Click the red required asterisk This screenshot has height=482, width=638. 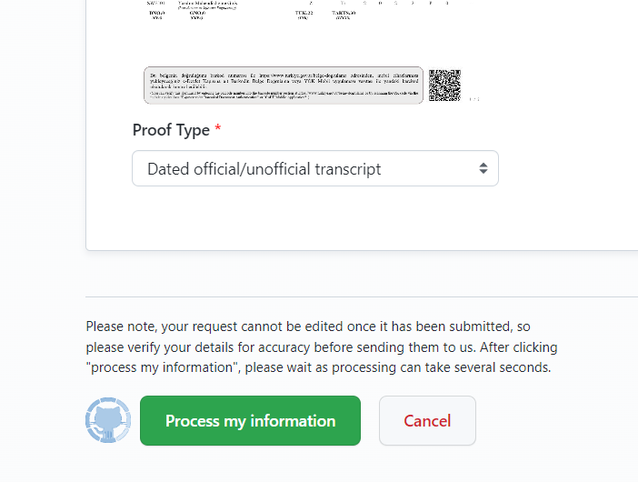click(218, 130)
